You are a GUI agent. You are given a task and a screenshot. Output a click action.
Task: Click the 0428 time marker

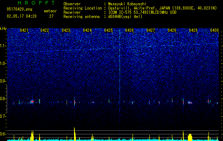pyautogui.click(x=172, y=30)
